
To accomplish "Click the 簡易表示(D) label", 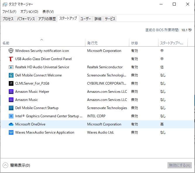I will [x=20, y=165].
